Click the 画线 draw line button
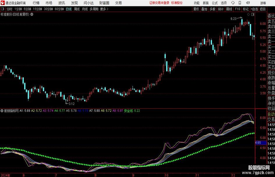The image size is (275, 177). (x=229, y=9)
